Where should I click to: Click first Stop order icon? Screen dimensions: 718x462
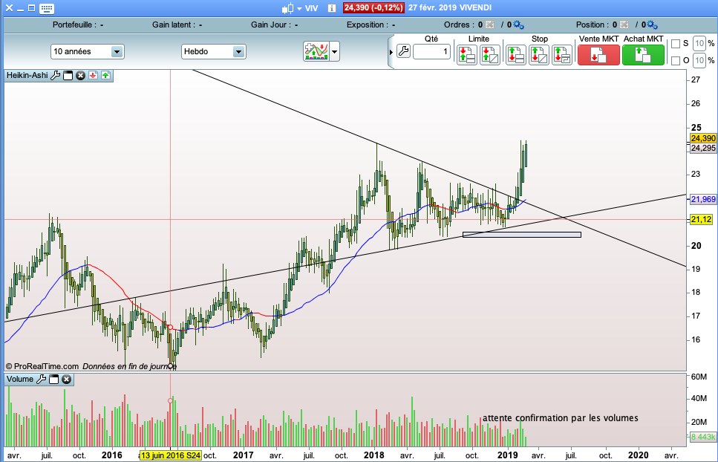point(515,55)
